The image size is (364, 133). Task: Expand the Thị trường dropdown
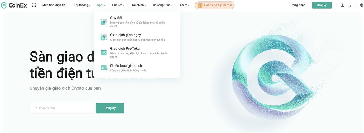click(x=82, y=5)
